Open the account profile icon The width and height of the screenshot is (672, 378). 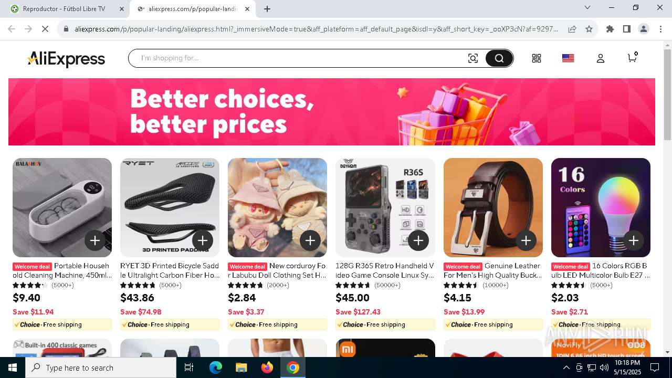(x=600, y=58)
